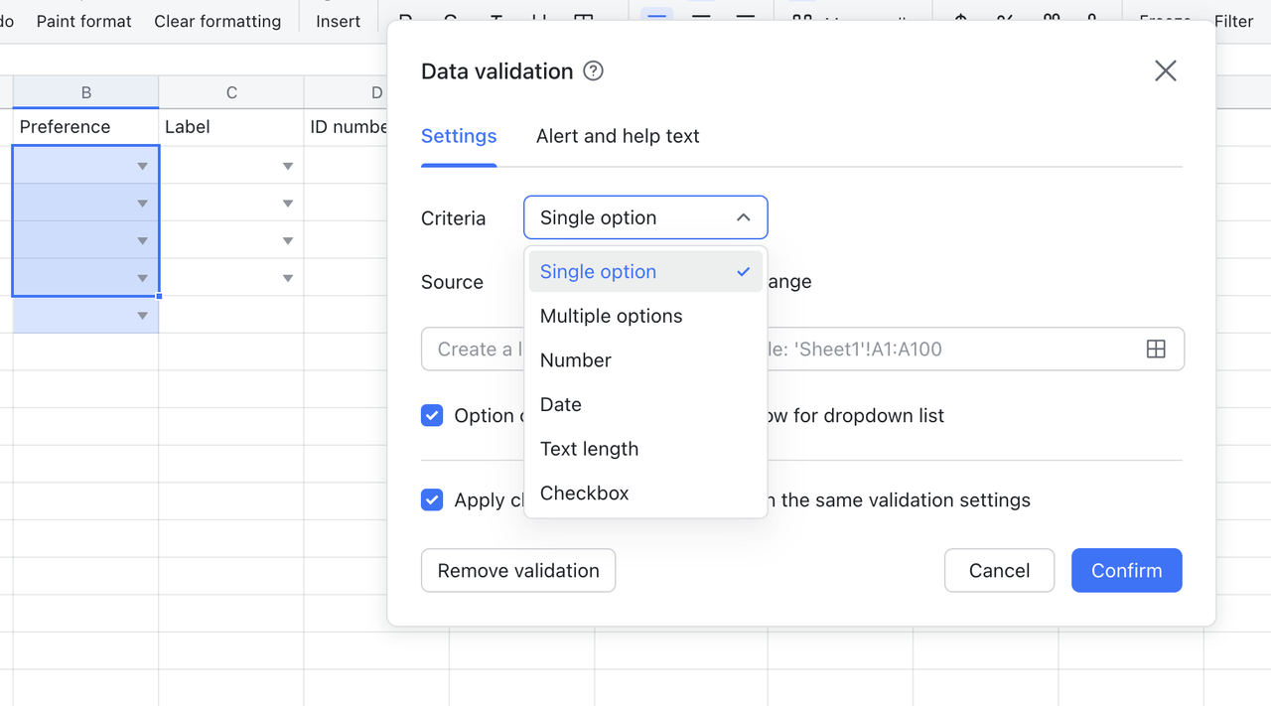The width and height of the screenshot is (1271, 706).
Task: Click the last dropdown arrow in column B
Action: (x=142, y=316)
